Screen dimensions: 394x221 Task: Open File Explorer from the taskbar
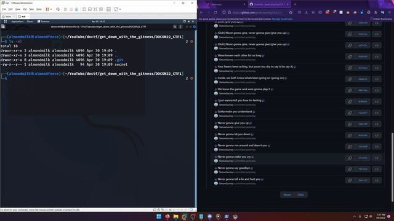coord(175,217)
